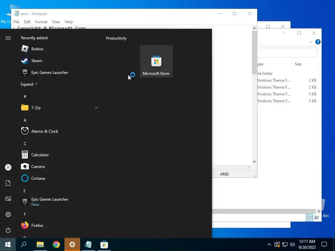Sort by the Size column header

pos(306,64)
